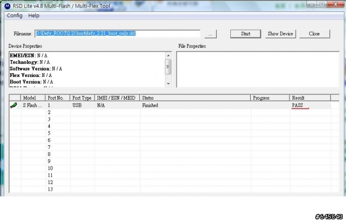Click the Motorola logo icon in title bar
This screenshot has width=346, height=221.
coord(7,6)
